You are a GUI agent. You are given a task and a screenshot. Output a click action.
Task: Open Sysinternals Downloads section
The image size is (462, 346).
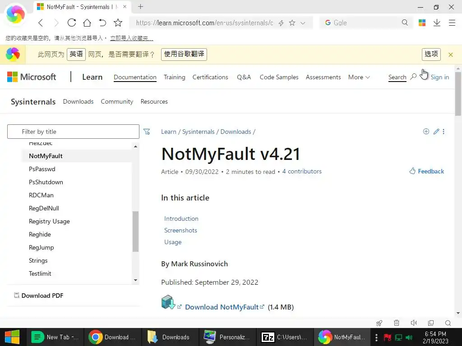tap(78, 101)
